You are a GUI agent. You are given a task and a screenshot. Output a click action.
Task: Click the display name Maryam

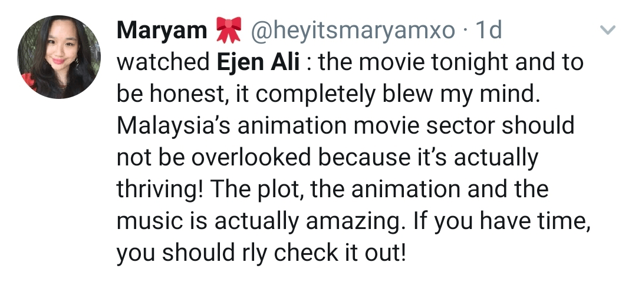coord(162,31)
